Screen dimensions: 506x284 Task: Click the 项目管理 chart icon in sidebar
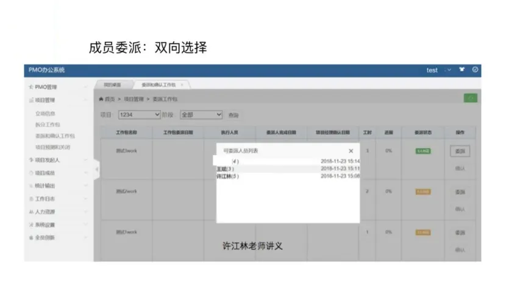[31, 100]
